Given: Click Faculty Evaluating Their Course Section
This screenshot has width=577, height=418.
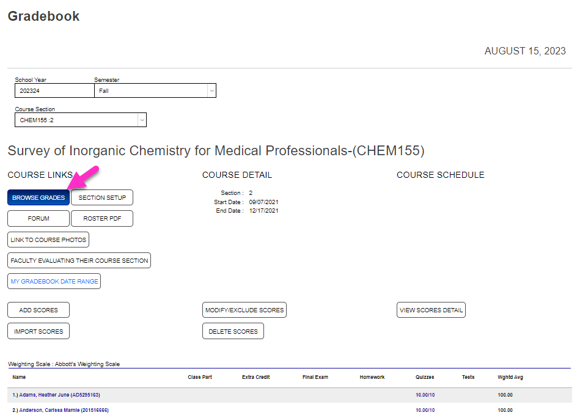Looking at the screenshot, I should [x=79, y=260].
